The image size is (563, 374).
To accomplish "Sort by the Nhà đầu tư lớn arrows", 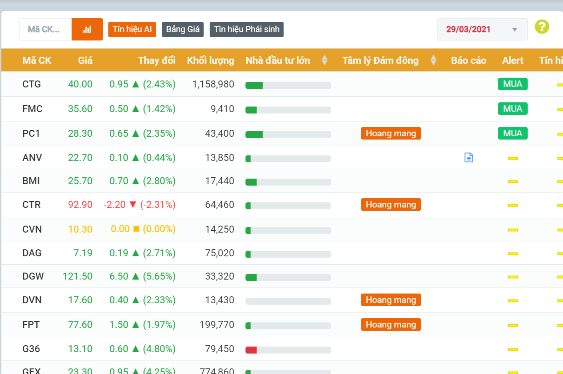I will tap(325, 60).
